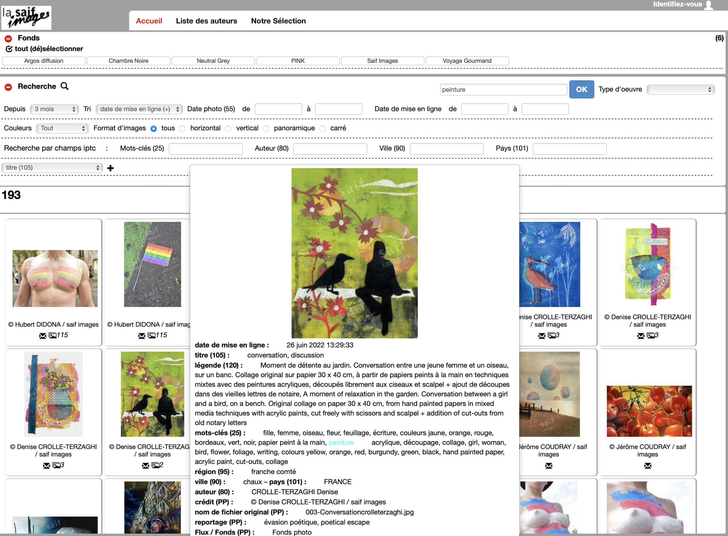Open 3-image series icon under blue bird artwork

click(x=552, y=335)
